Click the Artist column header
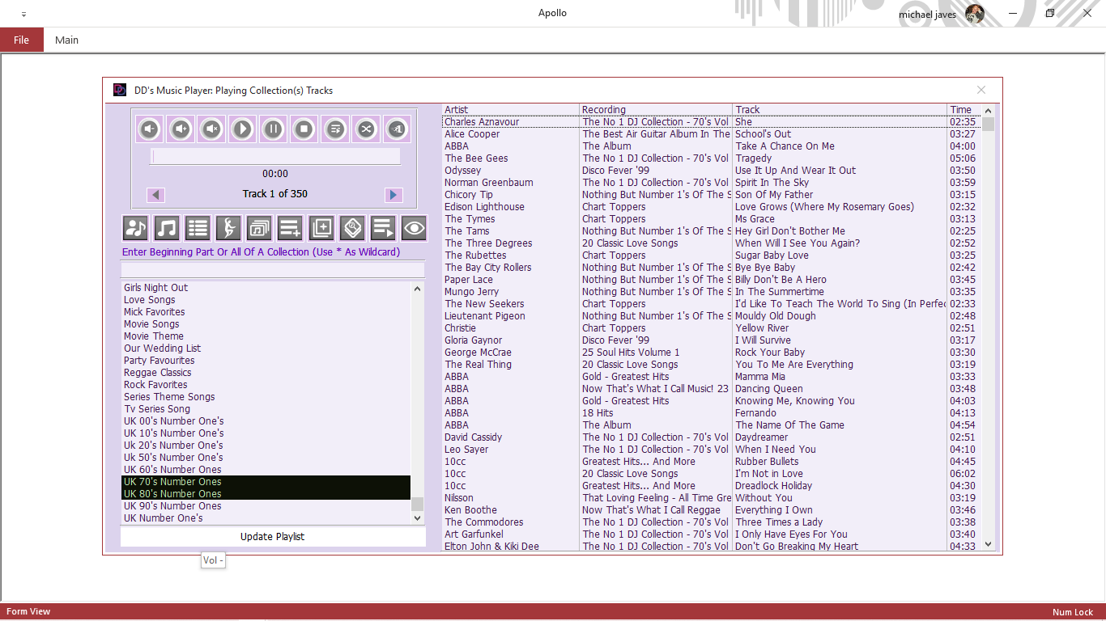The height and width of the screenshot is (621, 1106). (x=511, y=110)
